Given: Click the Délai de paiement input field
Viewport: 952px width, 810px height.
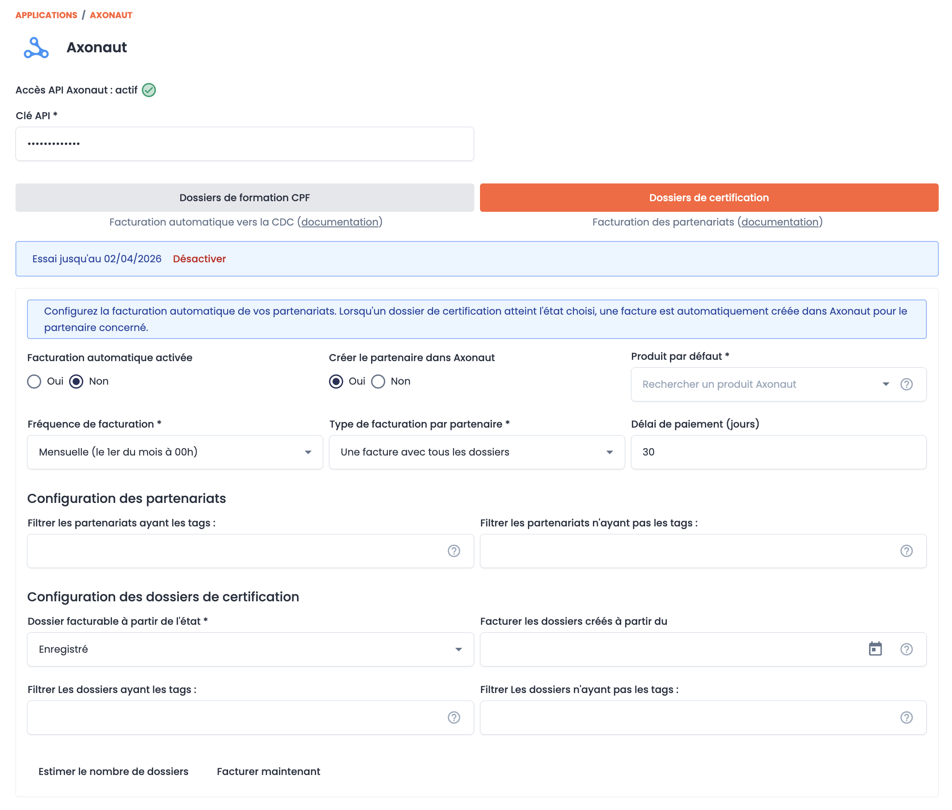Looking at the screenshot, I should tap(778, 452).
